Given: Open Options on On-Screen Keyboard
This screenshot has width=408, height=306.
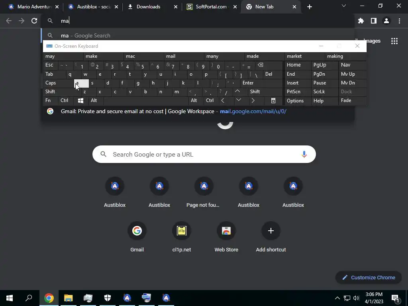Looking at the screenshot, I should 298,101.
